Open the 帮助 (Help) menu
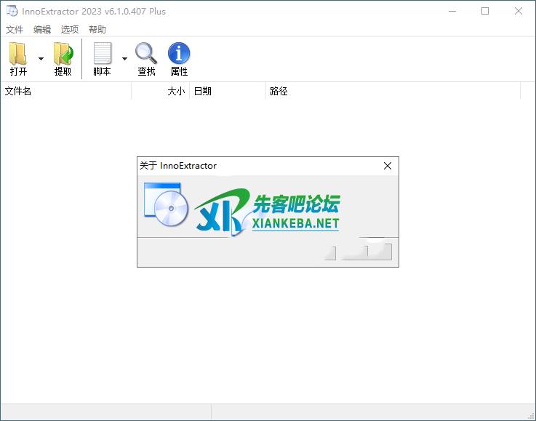 [x=97, y=30]
